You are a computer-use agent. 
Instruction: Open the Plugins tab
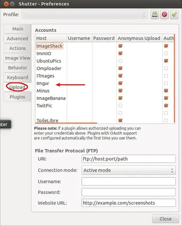pyautogui.click(x=18, y=97)
